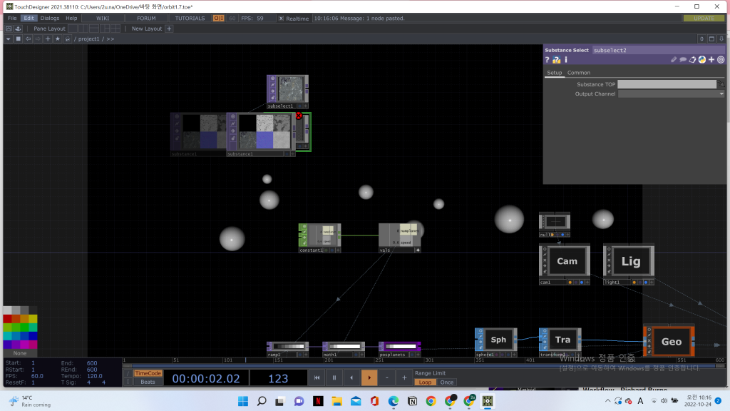Click the plus customize parameters icon

pyautogui.click(x=711, y=60)
